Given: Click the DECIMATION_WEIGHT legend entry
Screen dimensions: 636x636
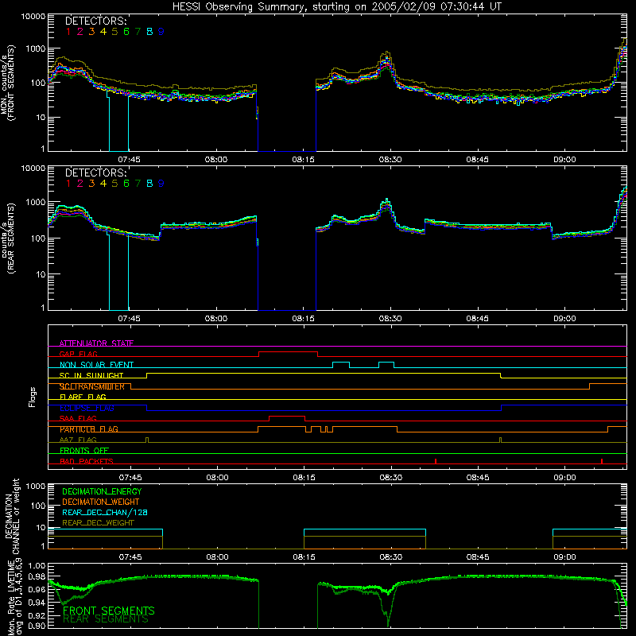Looking at the screenshot, I should (x=101, y=502).
